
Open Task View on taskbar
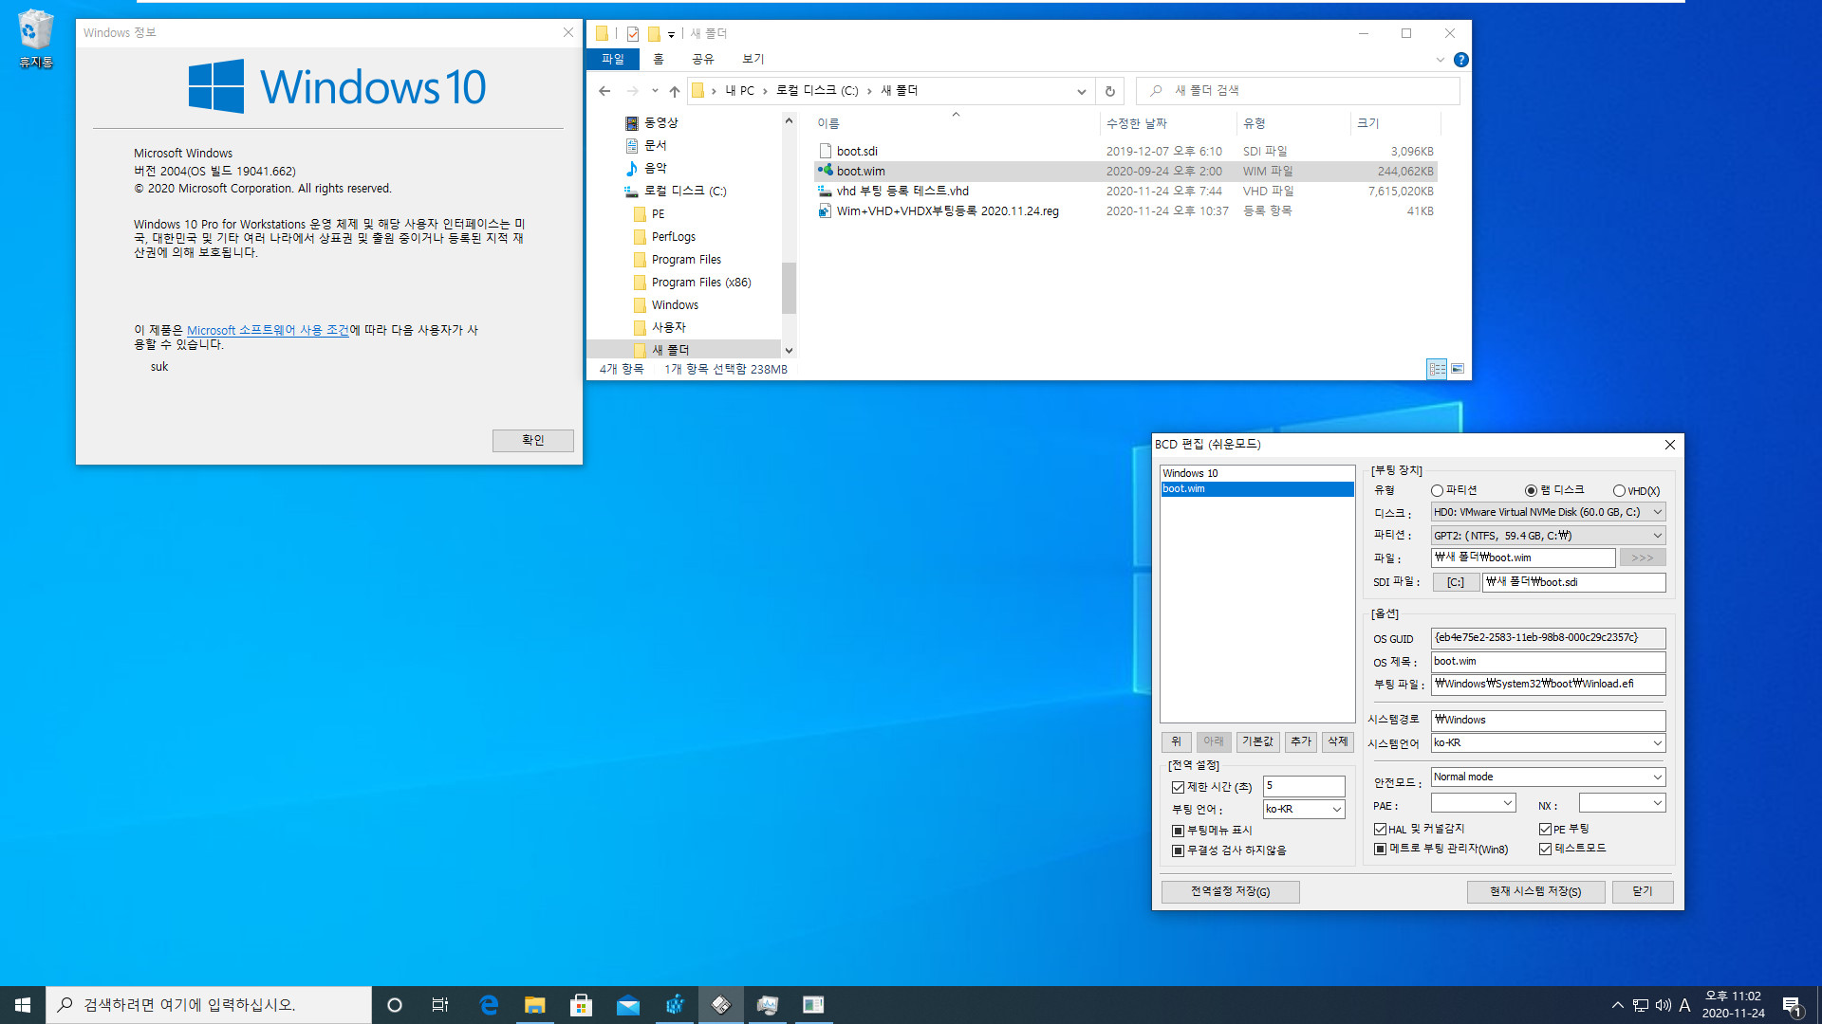coord(440,1005)
